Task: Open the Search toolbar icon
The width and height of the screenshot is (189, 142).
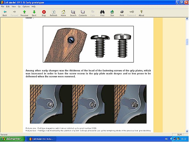Action: click(x=73, y=12)
